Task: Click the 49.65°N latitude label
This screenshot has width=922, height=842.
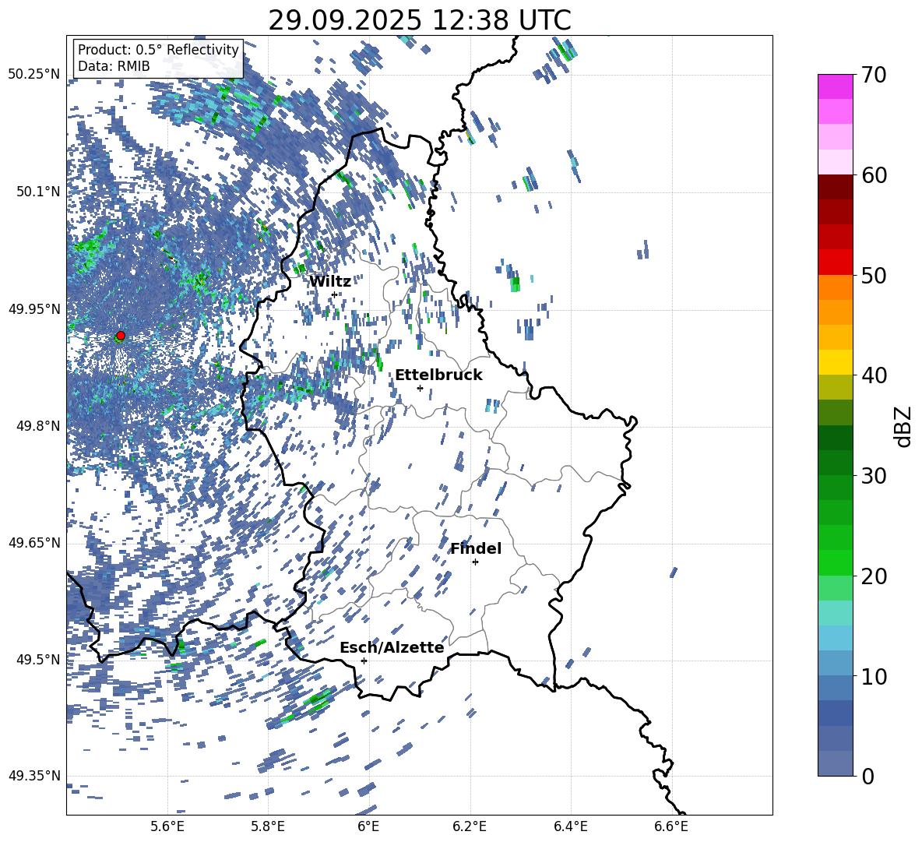Action: point(34,544)
